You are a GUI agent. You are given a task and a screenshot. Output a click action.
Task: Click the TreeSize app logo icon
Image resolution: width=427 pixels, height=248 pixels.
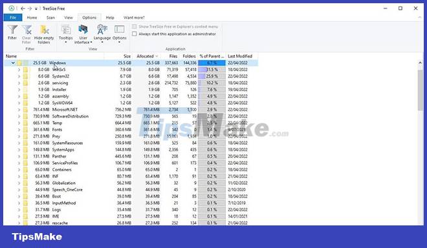click(x=12, y=8)
